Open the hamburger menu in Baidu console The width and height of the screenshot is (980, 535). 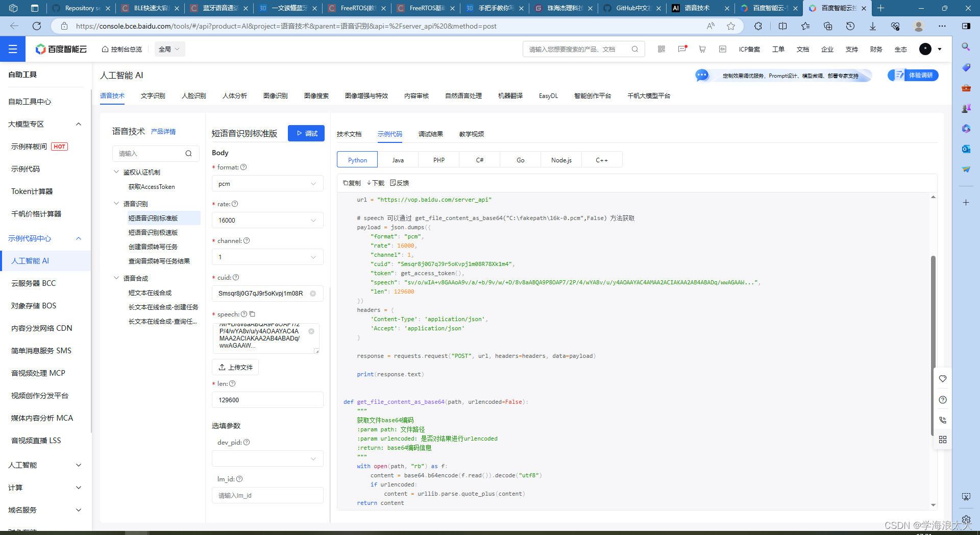click(x=13, y=49)
